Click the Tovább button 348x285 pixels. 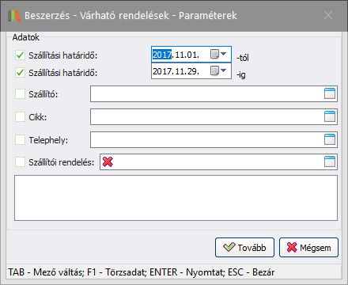pos(244,247)
